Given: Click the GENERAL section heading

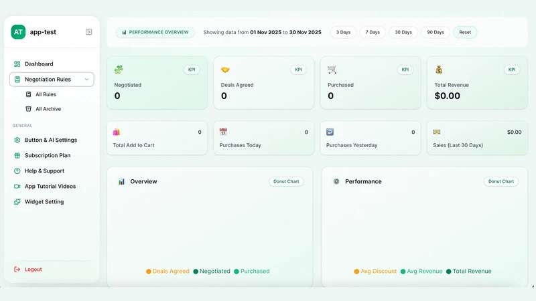Looking at the screenshot, I should 22,126.
